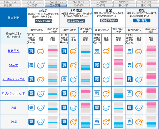Click the ストキャスティクス 1時間足 crying blue face
The image size is (159, 129).
click(74, 79)
